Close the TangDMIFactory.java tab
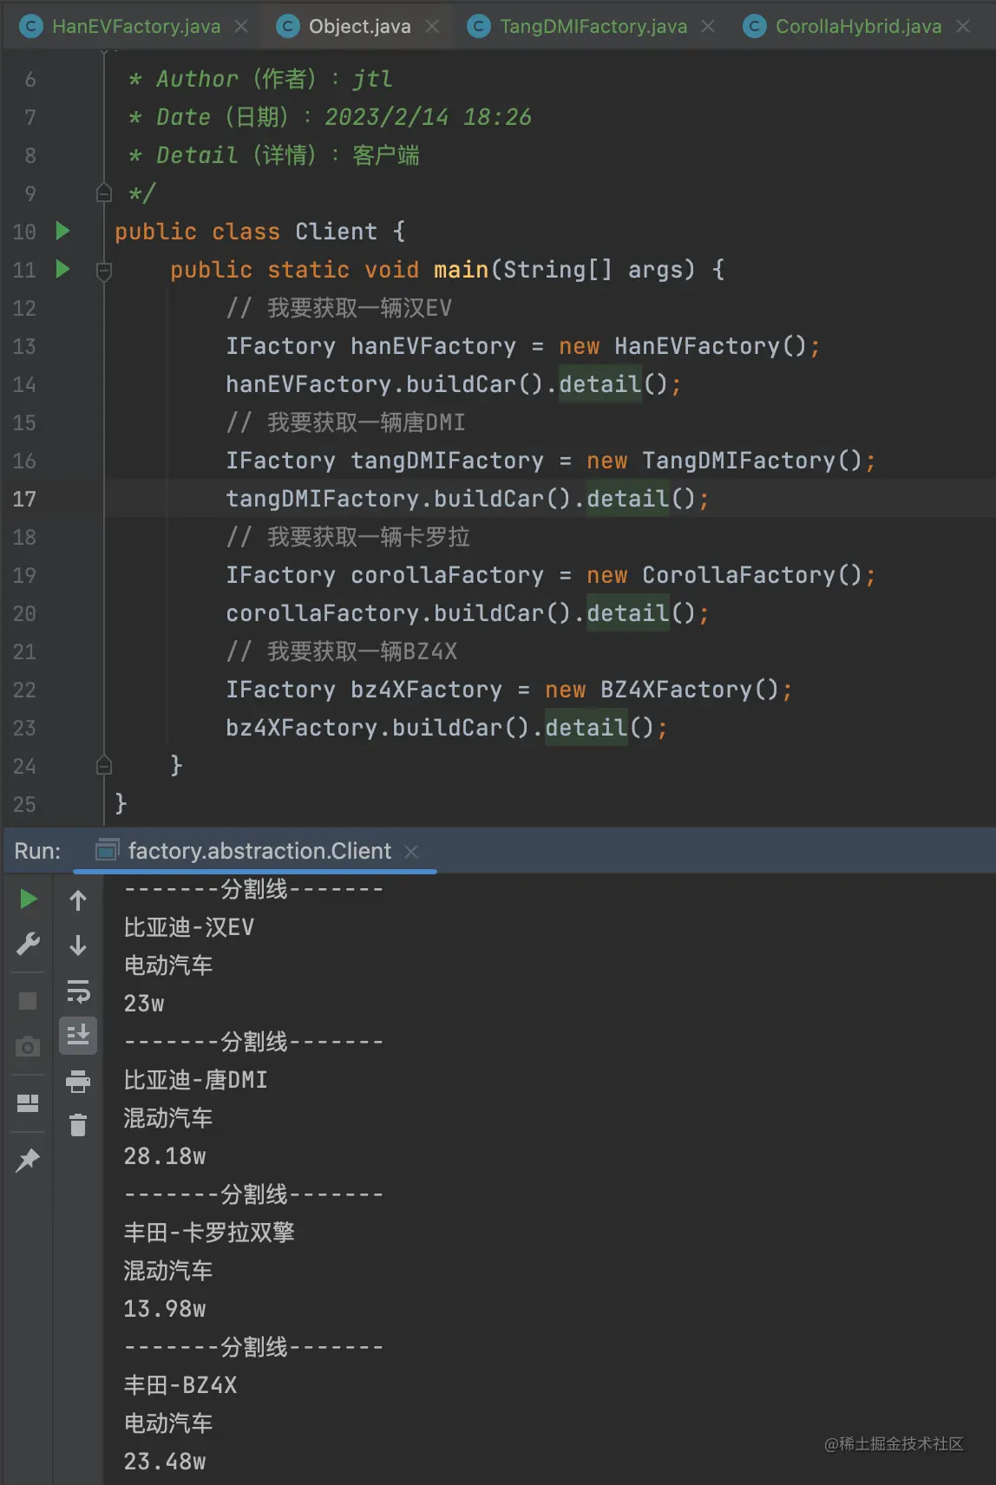996x1485 pixels. tap(708, 27)
